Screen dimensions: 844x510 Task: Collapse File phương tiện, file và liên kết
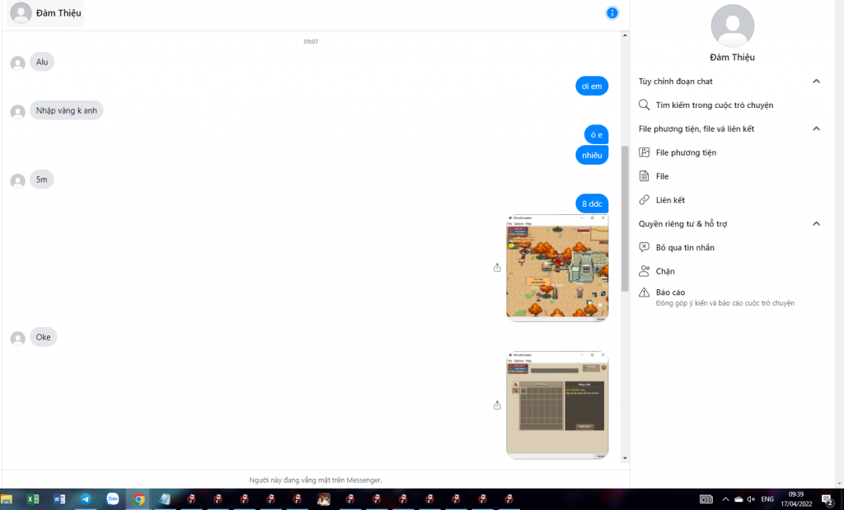pos(816,129)
